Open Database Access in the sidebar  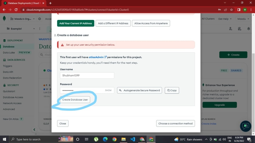[x=13, y=97]
